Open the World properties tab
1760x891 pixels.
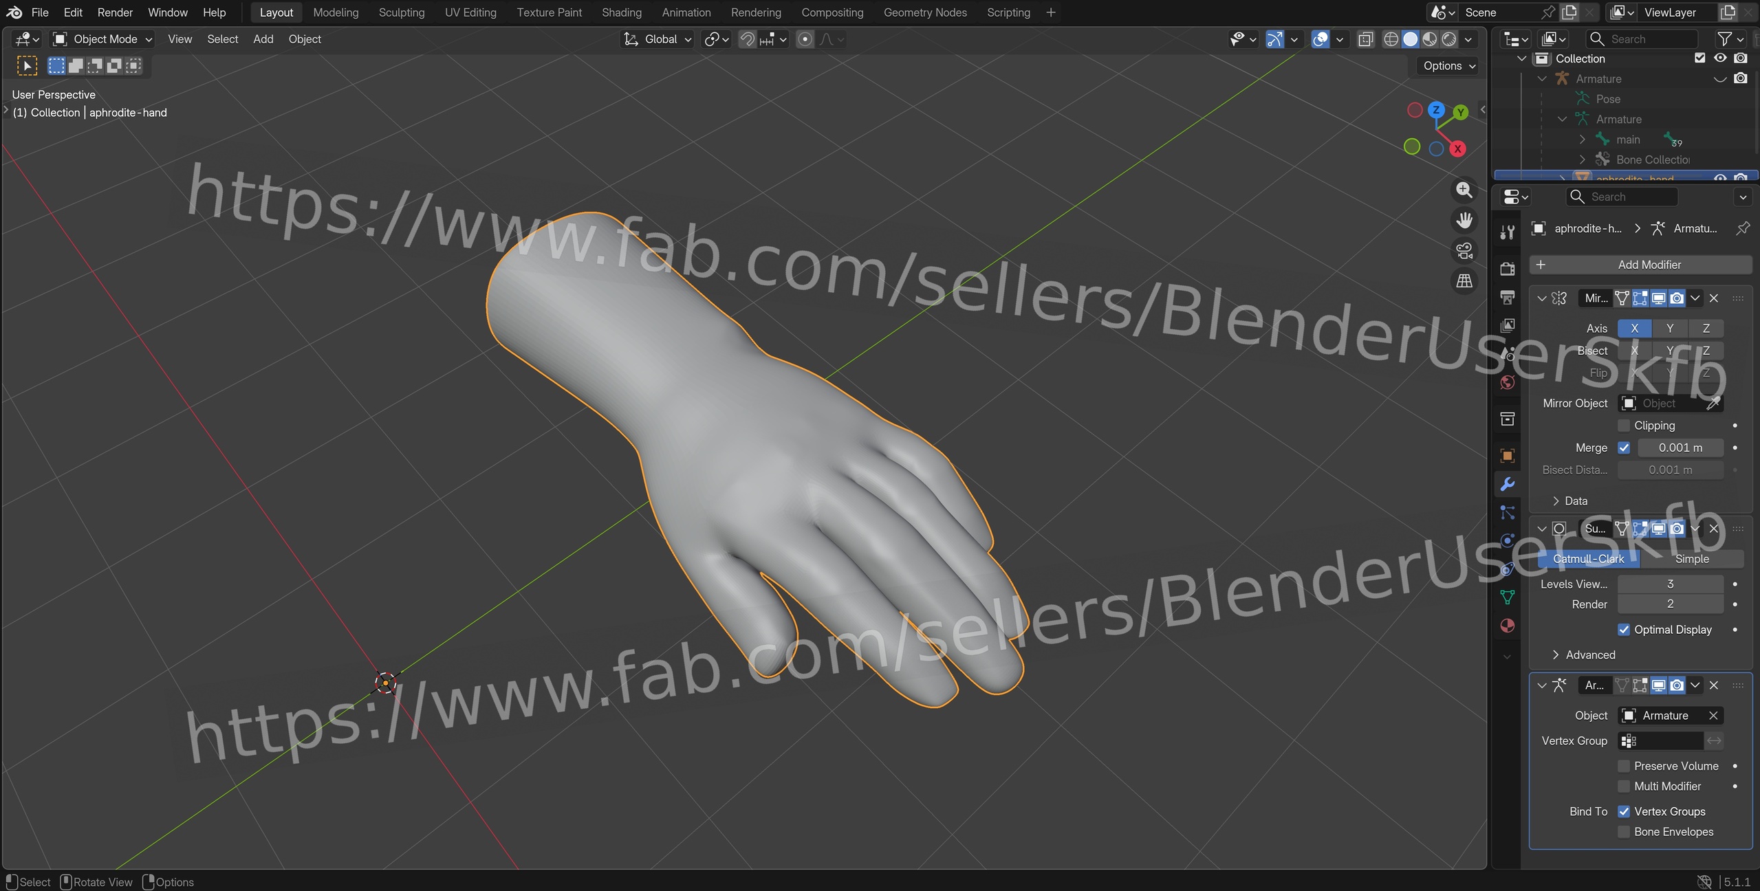1508,382
